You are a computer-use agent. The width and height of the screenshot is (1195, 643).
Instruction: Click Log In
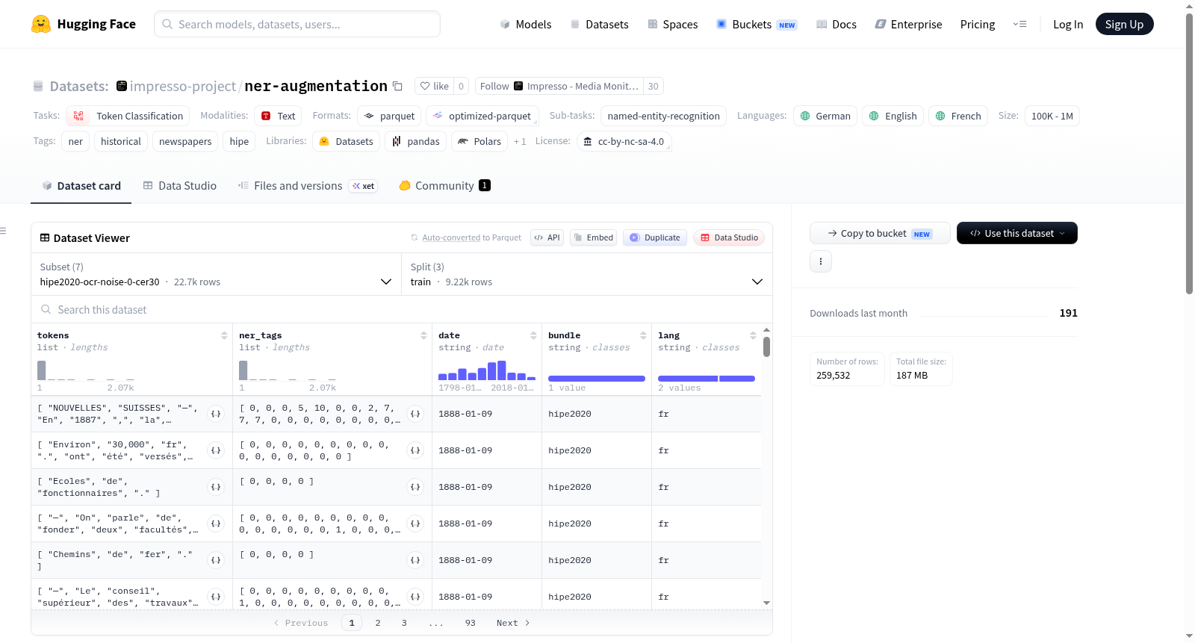1068,25
